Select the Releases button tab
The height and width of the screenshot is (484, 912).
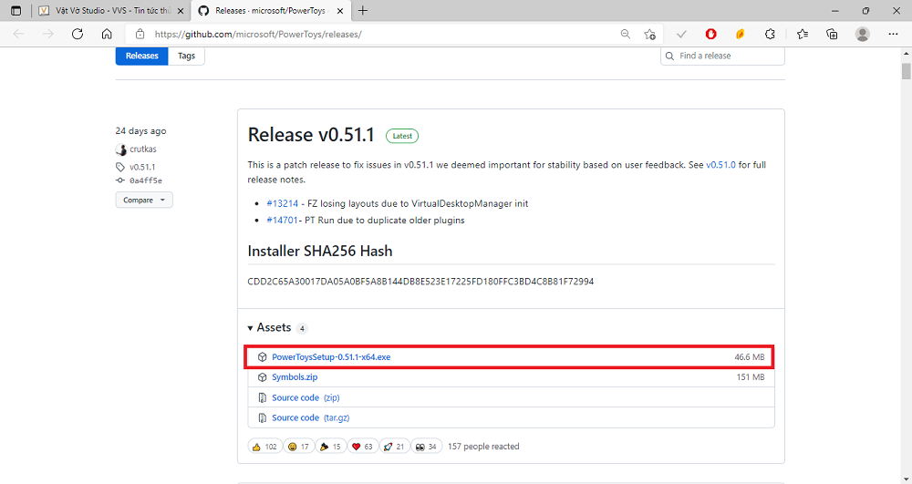point(142,56)
